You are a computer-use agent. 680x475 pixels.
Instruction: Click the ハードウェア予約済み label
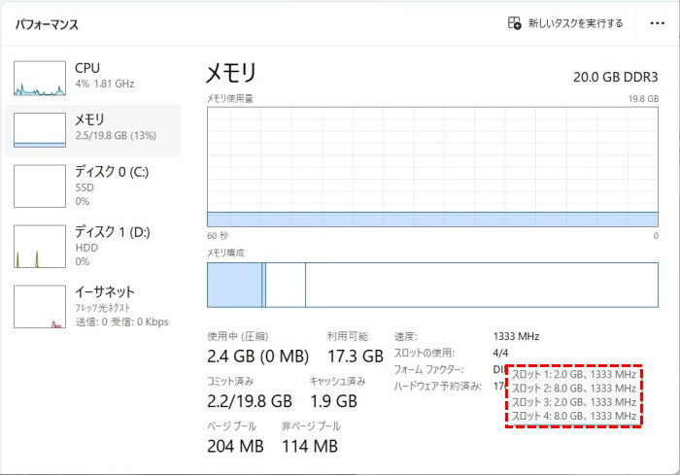pyautogui.click(x=437, y=386)
